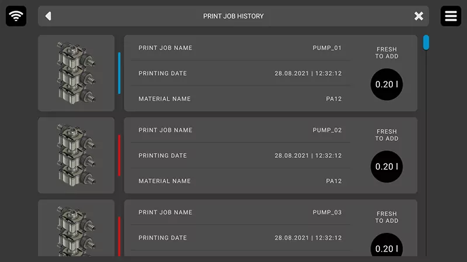Screen dimensions: 467x262
Task: Select the PUMP_03 printing date row
Action: [240, 238]
